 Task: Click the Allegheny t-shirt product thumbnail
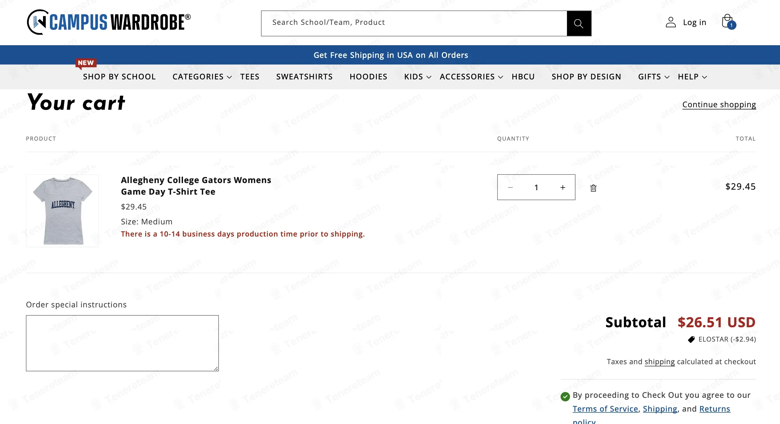[x=62, y=211]
